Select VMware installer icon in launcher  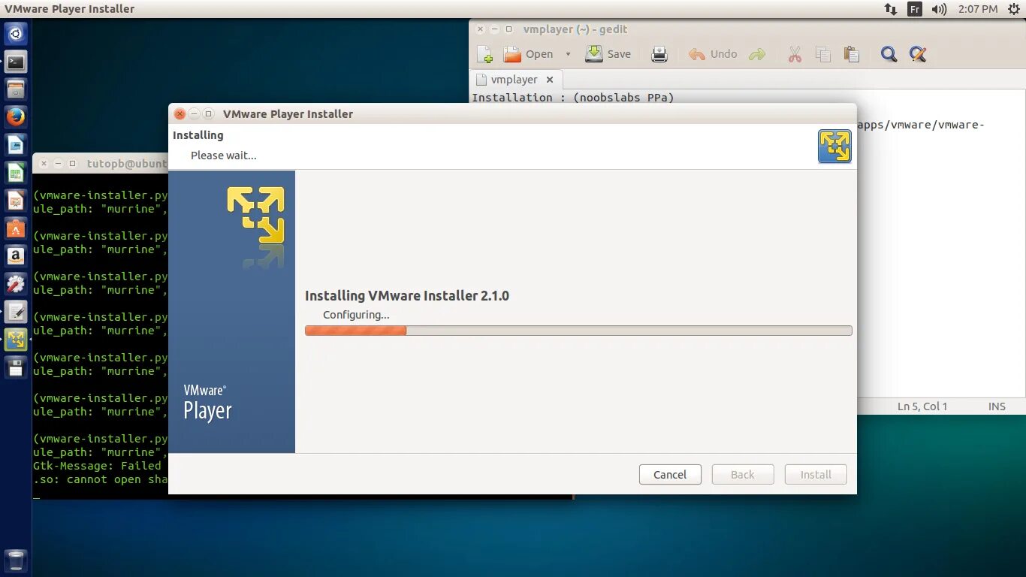pos(16,340)
